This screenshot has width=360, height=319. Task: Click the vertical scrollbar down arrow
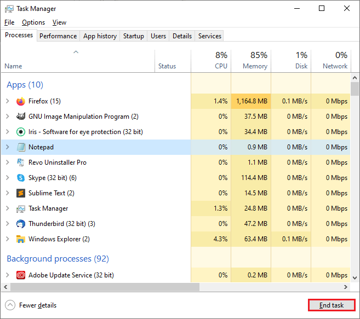[x=355, y=278]
